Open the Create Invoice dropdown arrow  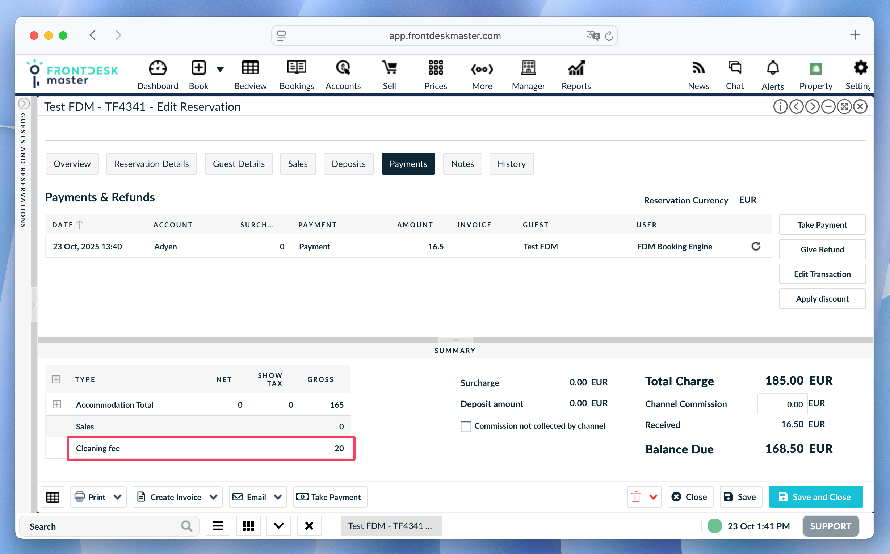point(214,497)
